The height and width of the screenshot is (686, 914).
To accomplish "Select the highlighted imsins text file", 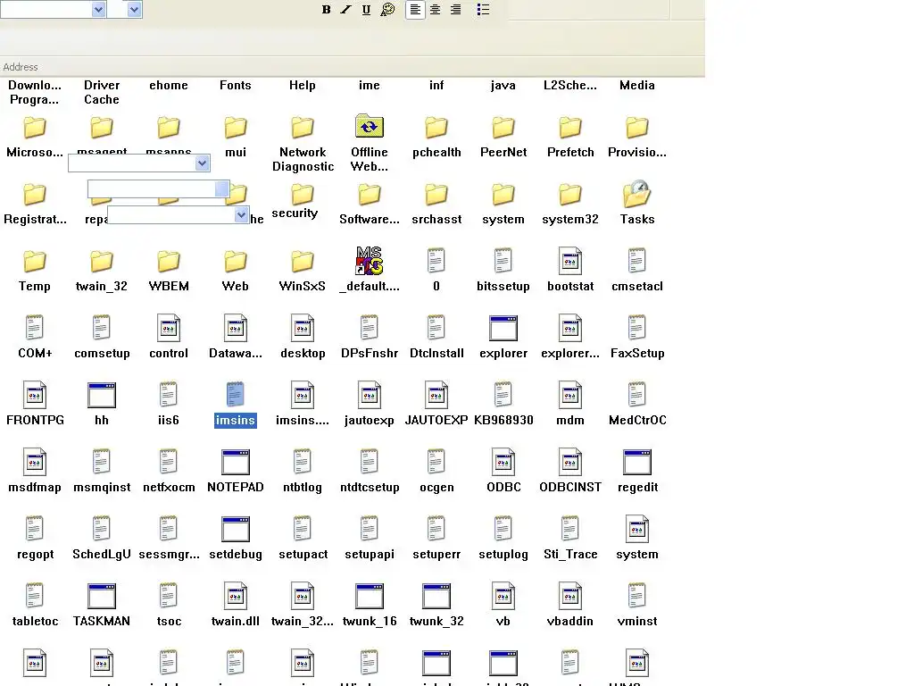I will (x=236, y=395).
